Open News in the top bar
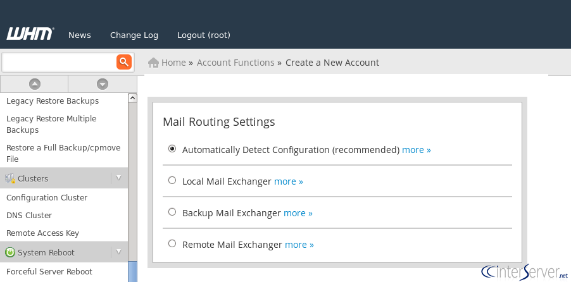This screenshot has height=282, width=571. 80,35
